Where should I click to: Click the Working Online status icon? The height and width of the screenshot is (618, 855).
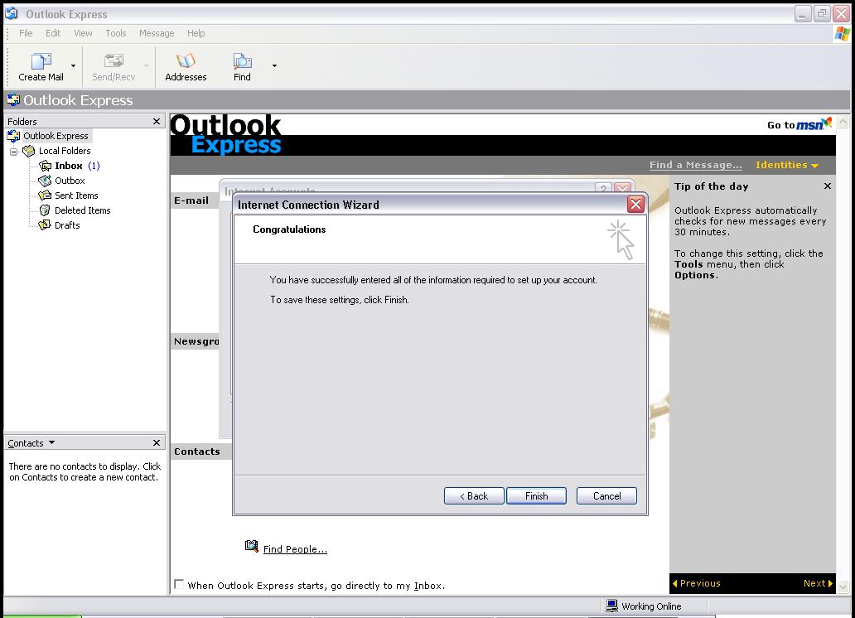(611, 606)
